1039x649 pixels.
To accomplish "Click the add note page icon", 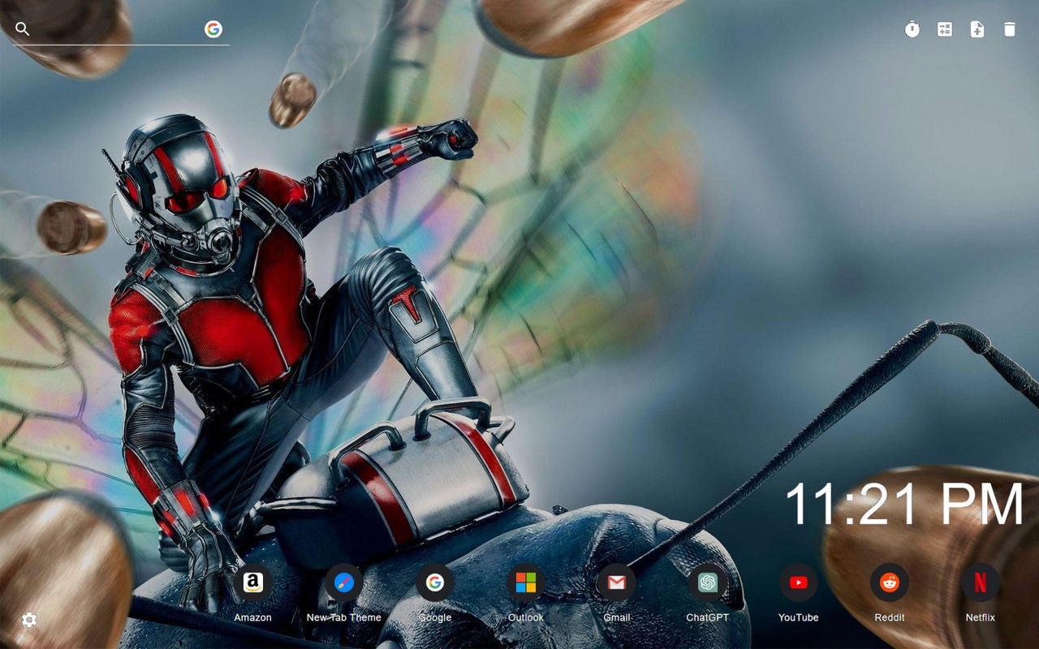I will pyautogui.click(x=977, y=29).
